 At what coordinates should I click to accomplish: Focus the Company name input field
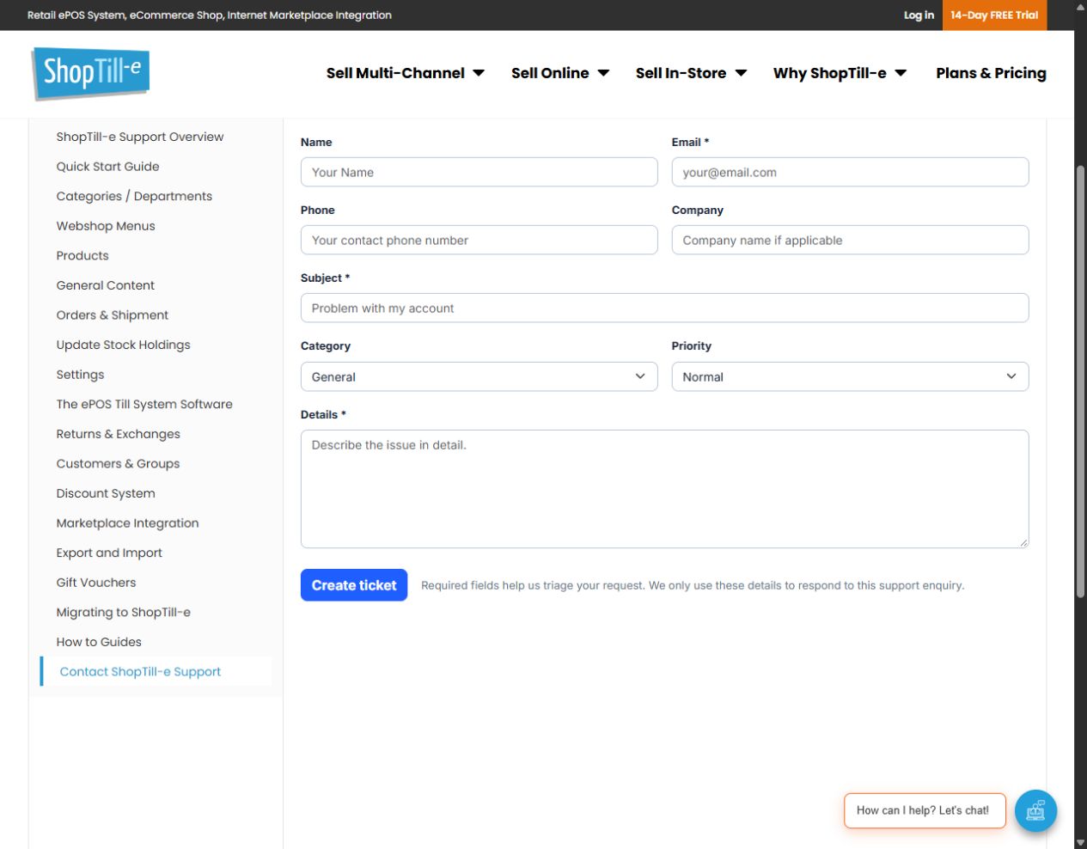tap(850, 240)
